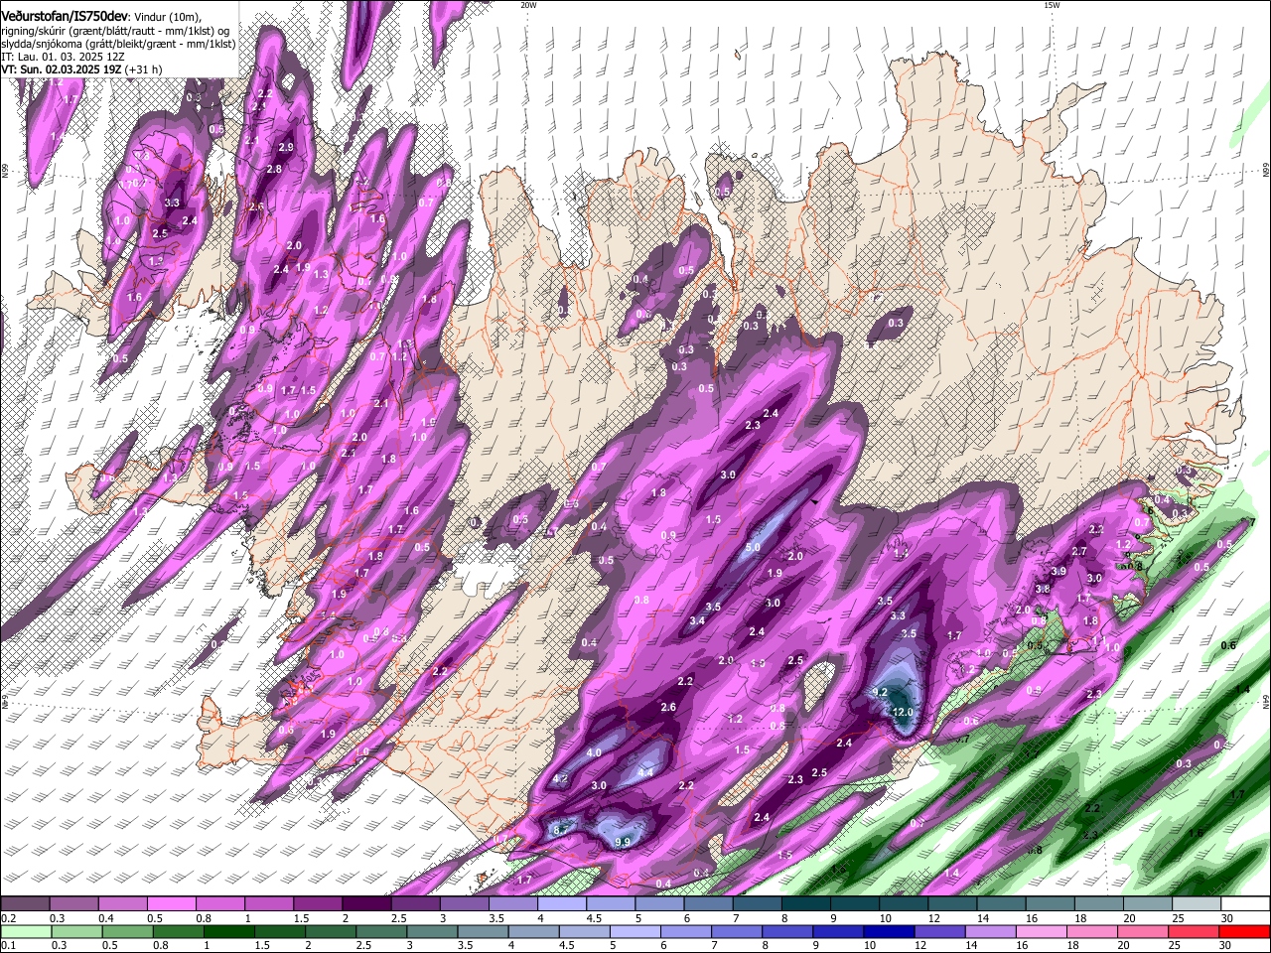Click the 4.0 precipitation value on the map
The width and height of the screenshot is (1271, 953).
[x=594, y=752]
